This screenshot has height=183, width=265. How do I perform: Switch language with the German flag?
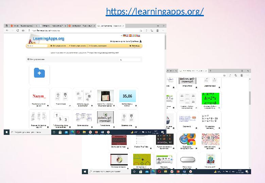point(124,36)
